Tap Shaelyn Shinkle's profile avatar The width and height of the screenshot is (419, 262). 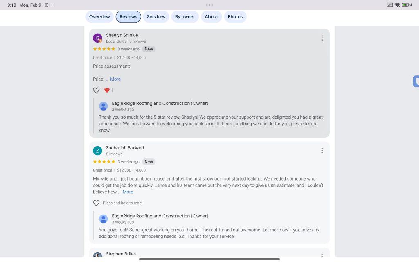(97, 38)
